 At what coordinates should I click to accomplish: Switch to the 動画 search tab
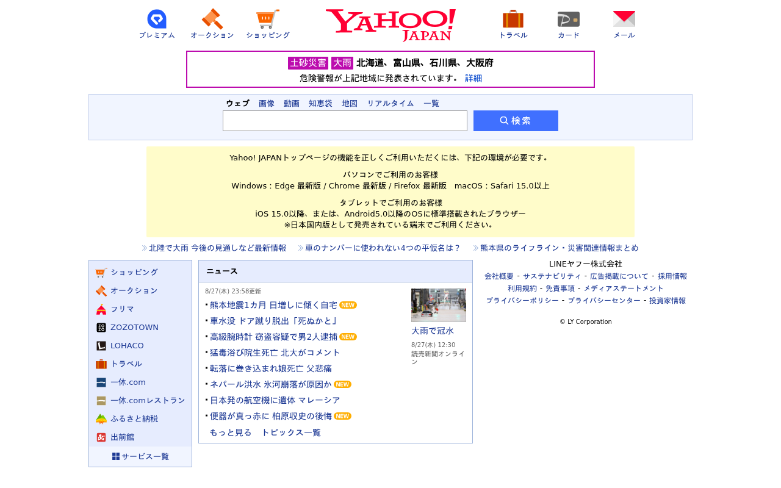292,104
